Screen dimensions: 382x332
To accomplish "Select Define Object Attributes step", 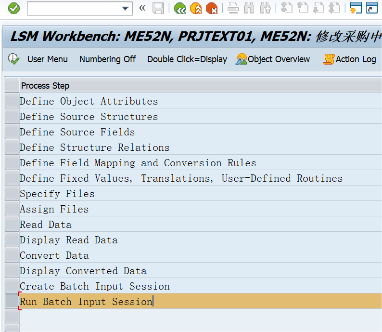I will point(200,101).
